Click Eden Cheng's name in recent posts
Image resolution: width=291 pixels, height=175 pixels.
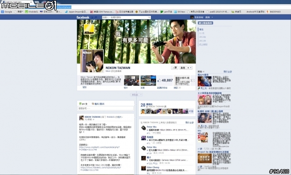pyautogui.click(x=153, y=167)
